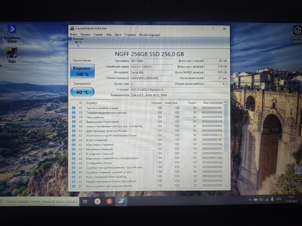Click the SATA/600 transfer mode field

pyautogui.click(x=152, y=78)
